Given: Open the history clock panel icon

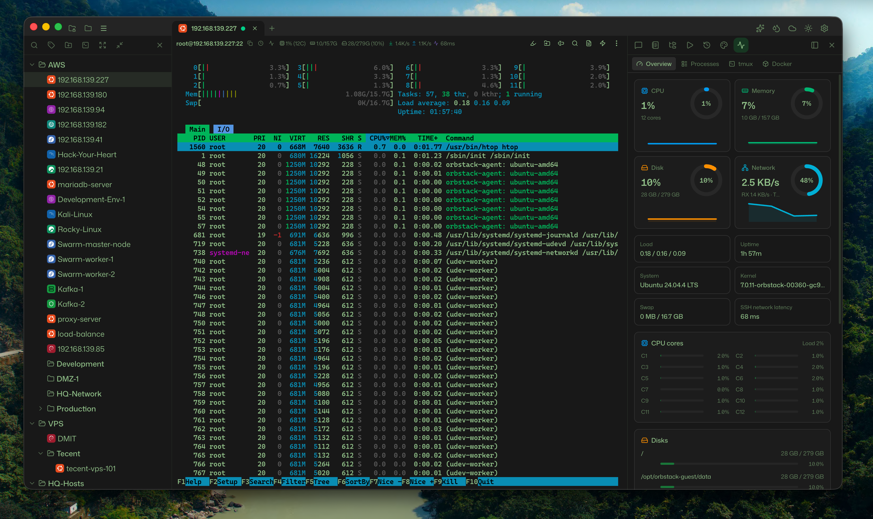Looking at the screenshot, I should (x=707, y=45).
